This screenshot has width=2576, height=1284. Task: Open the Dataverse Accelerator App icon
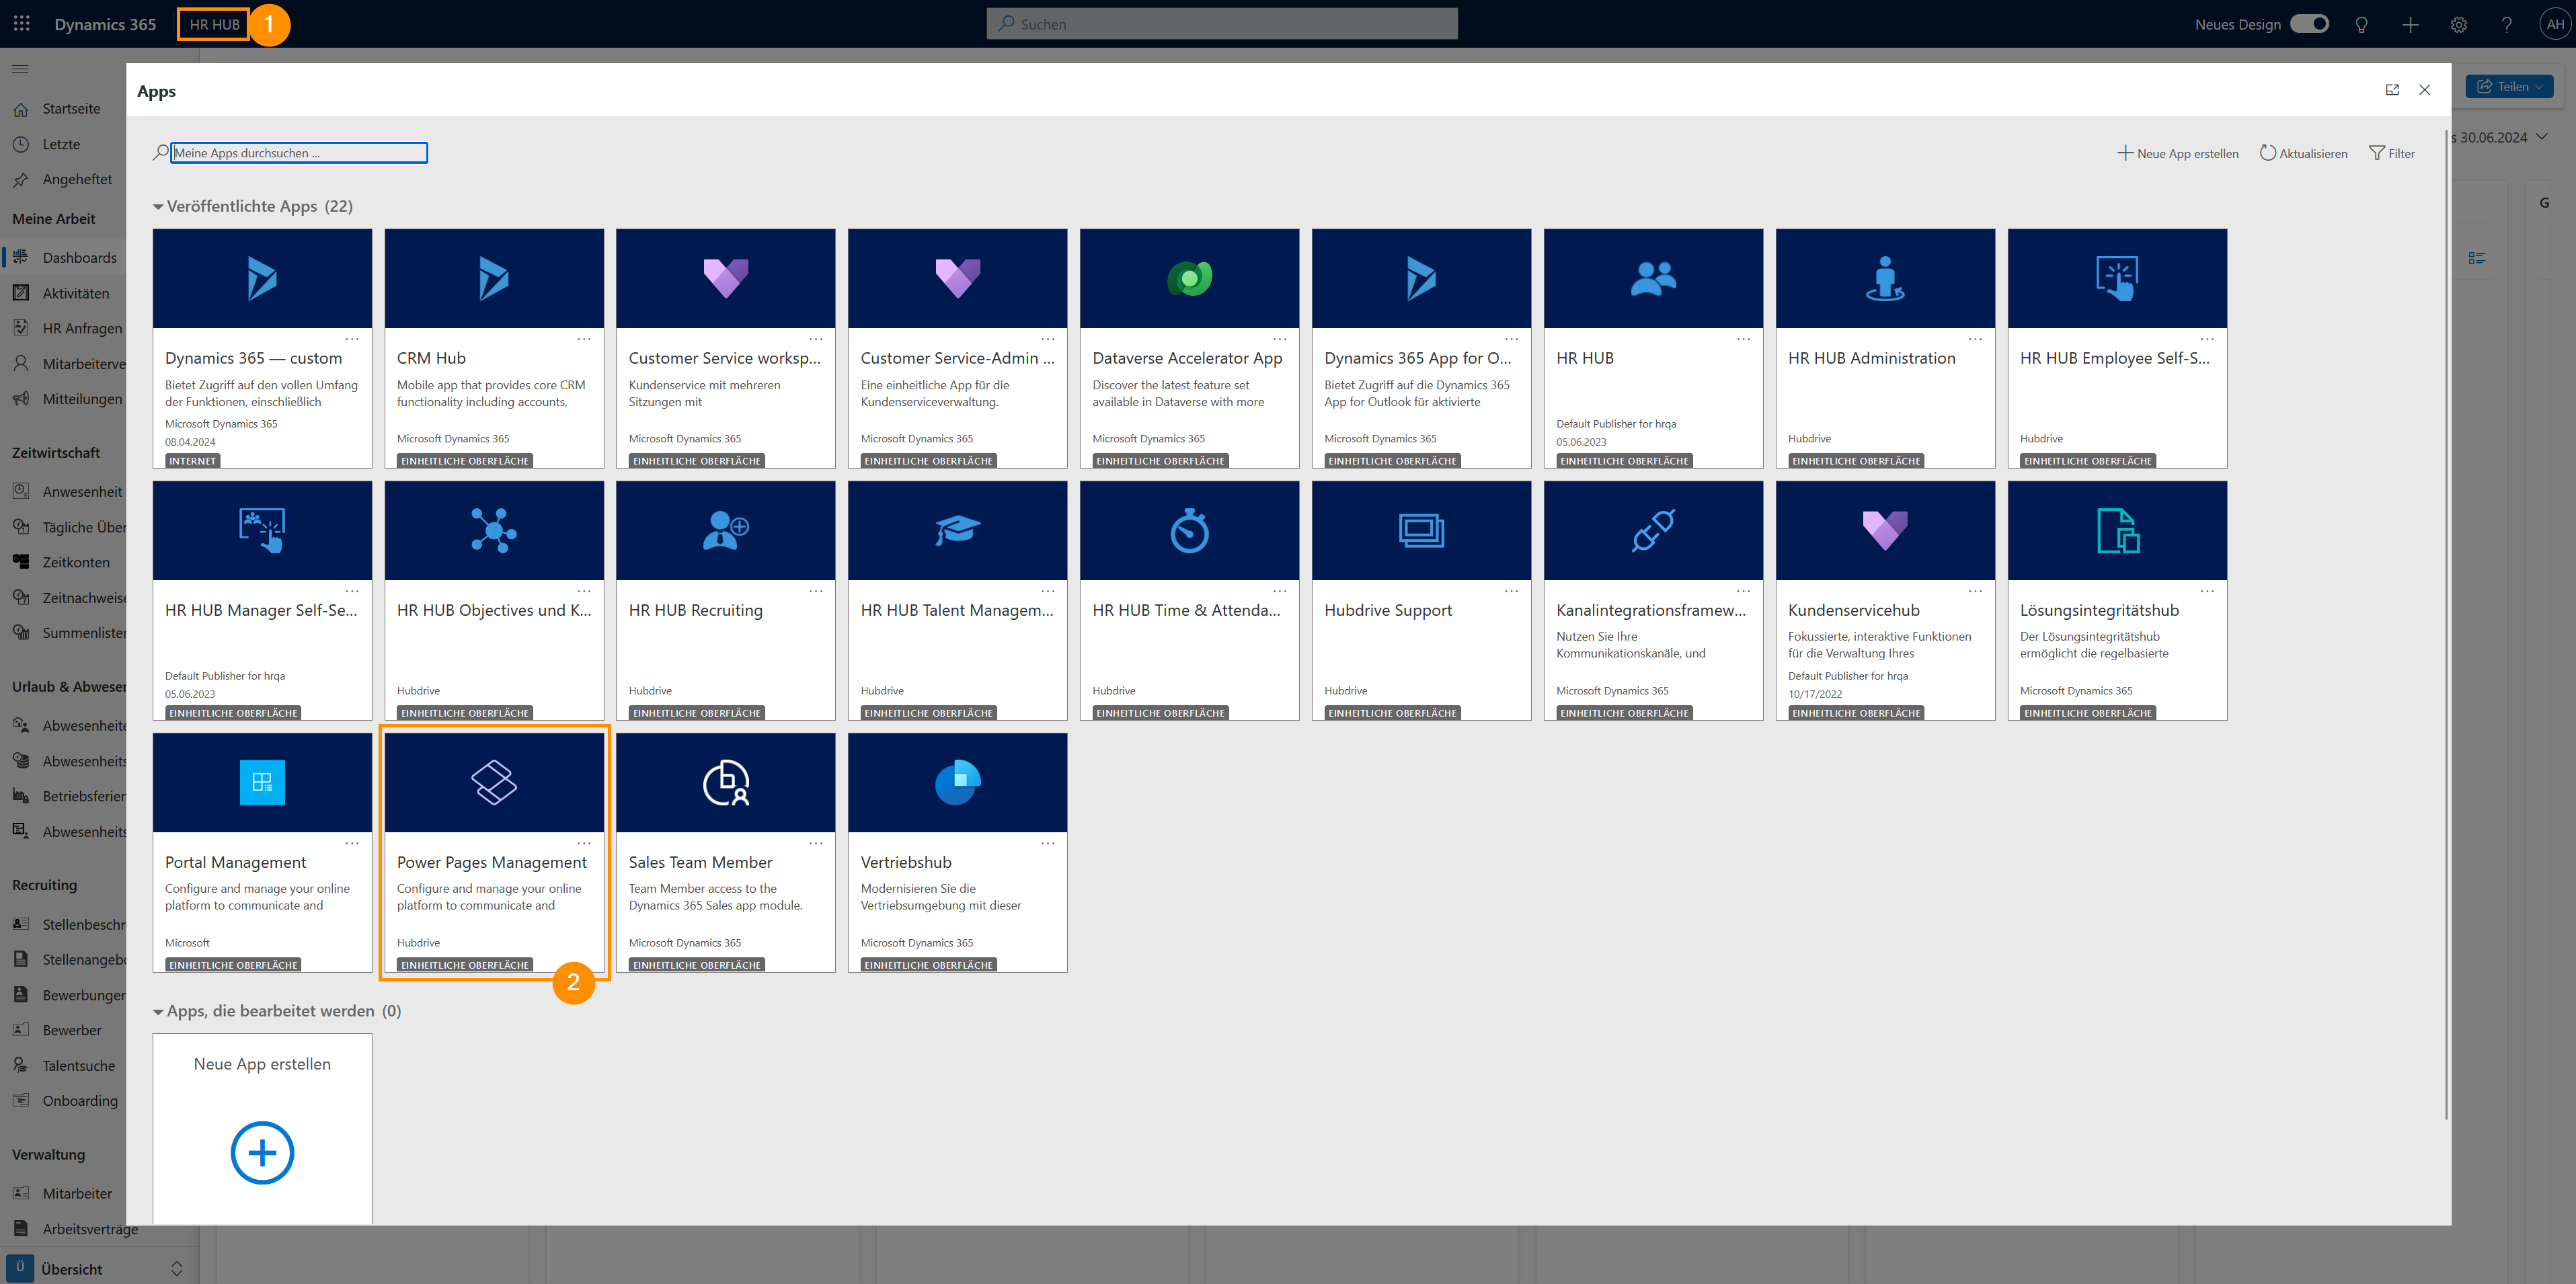coord(1189,278)
